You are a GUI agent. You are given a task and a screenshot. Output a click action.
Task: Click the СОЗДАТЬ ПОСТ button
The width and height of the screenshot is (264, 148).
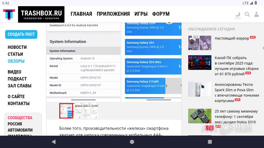[x=21, y=34]
